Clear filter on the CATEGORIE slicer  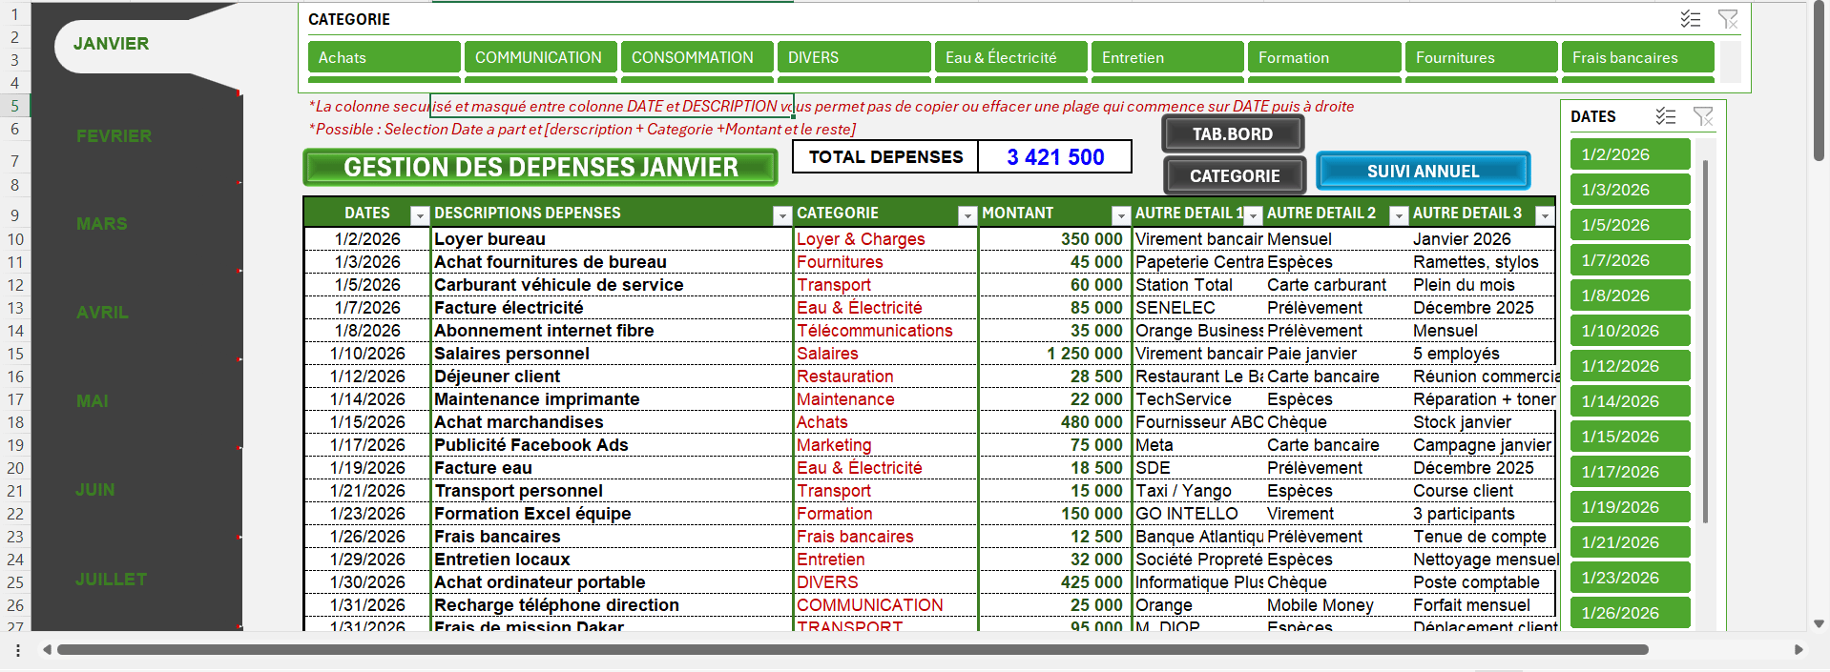click(x=1728, y=19)
